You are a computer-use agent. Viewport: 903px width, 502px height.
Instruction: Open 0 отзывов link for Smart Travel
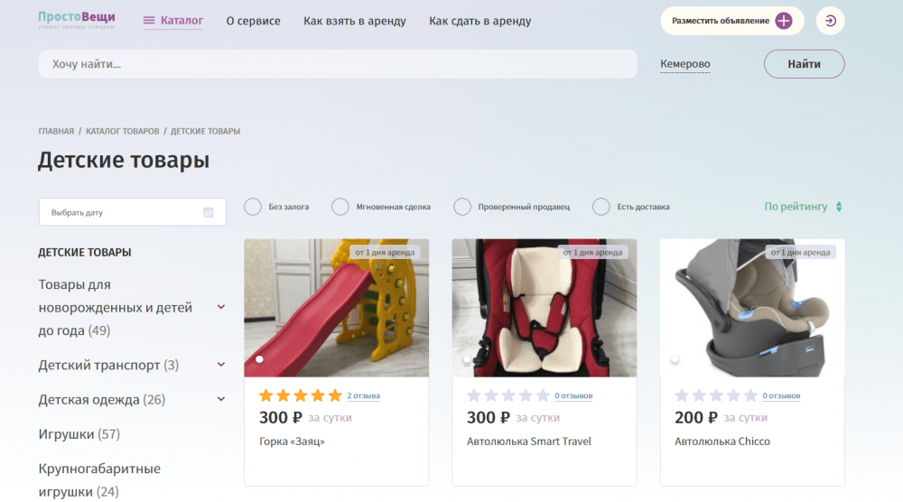click(x=573, y=396)
